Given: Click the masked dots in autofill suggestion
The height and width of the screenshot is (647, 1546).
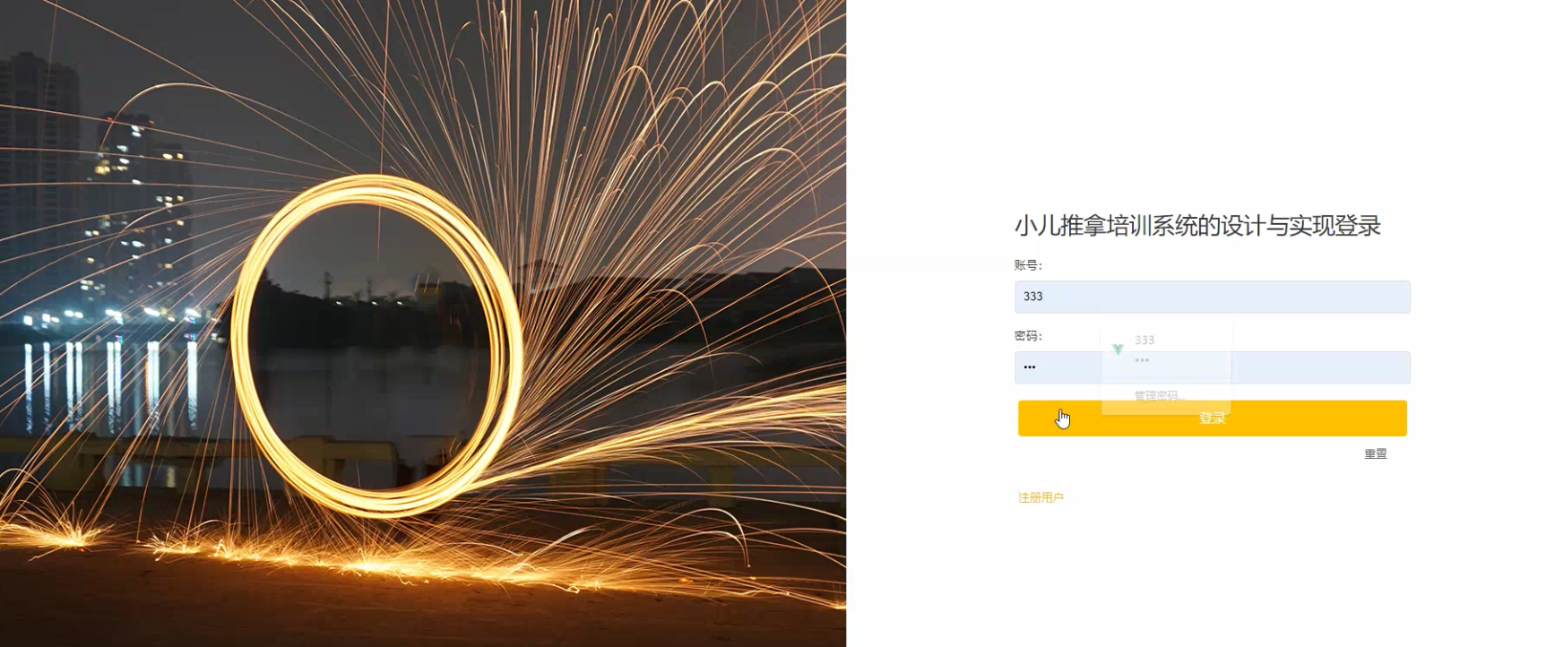Looking at the screenshot, I should (1142, 360).
